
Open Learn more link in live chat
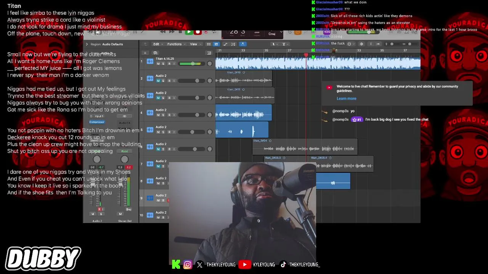point(346,99)
